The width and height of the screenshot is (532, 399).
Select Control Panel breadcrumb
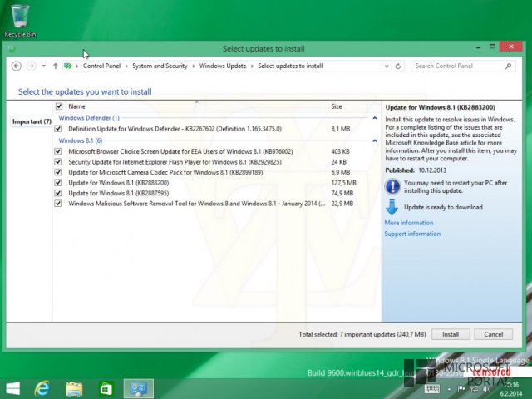pyautogui.click(x=101, y=66)
